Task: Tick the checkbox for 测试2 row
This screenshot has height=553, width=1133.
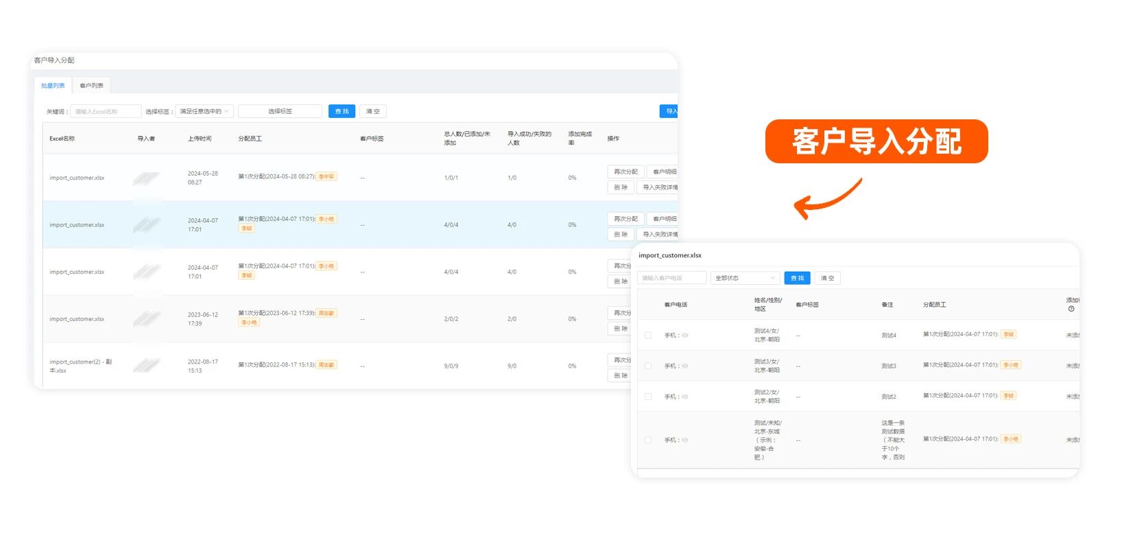Action: tap(648, 397)
